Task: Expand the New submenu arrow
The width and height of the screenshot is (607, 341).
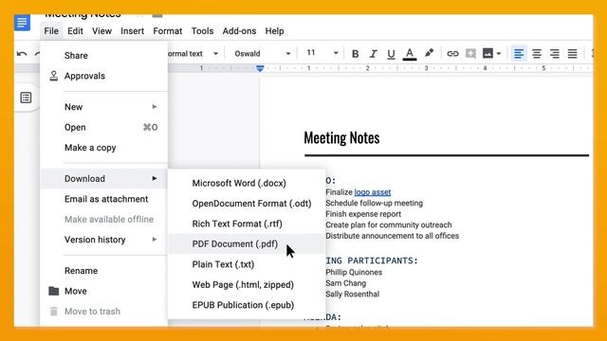Action: tap(155, 107)
